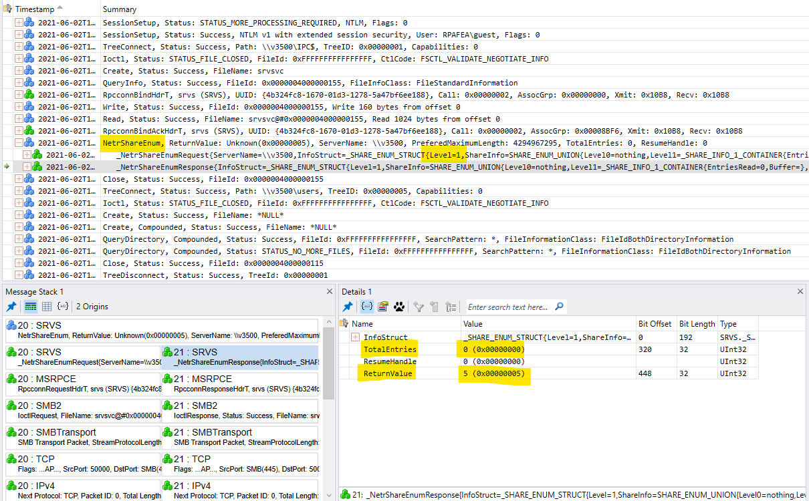The height and width of the screenshot is (501, 809).
Task: Click the icon on the _NetrShareEnumResponse row
Action: click(37, 166)
